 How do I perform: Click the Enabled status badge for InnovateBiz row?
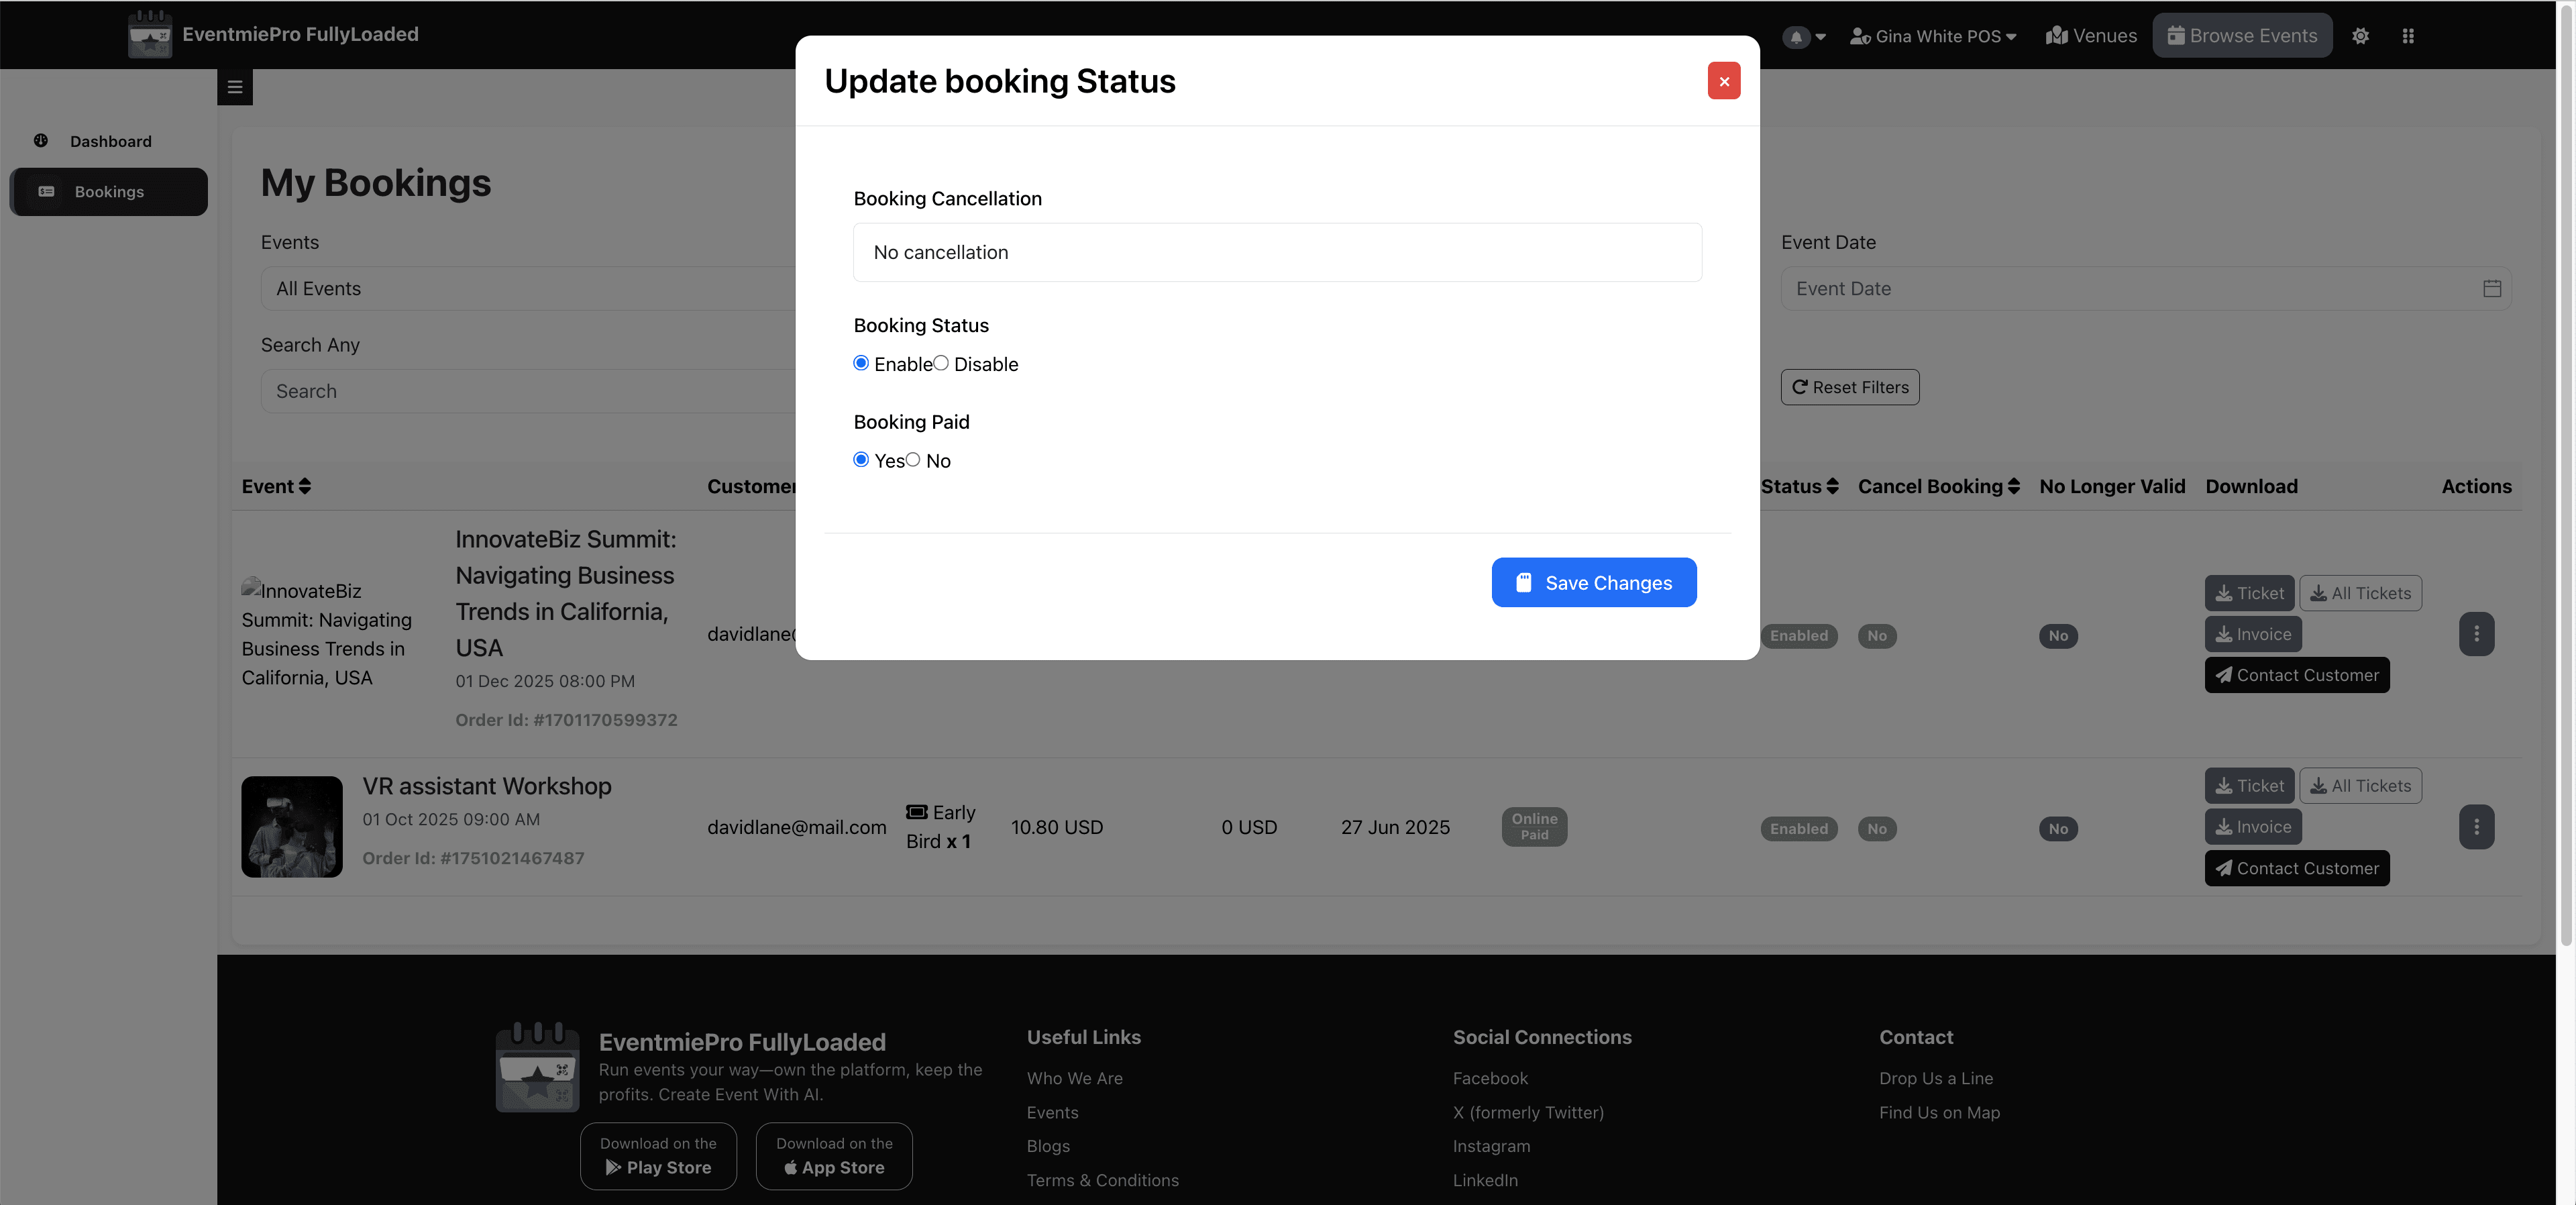pyautogui.click(x=1798, y=636)
